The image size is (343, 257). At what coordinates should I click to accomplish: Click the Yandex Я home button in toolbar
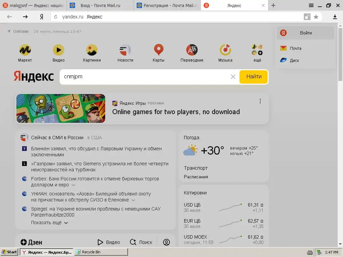[x=42, y=17]
